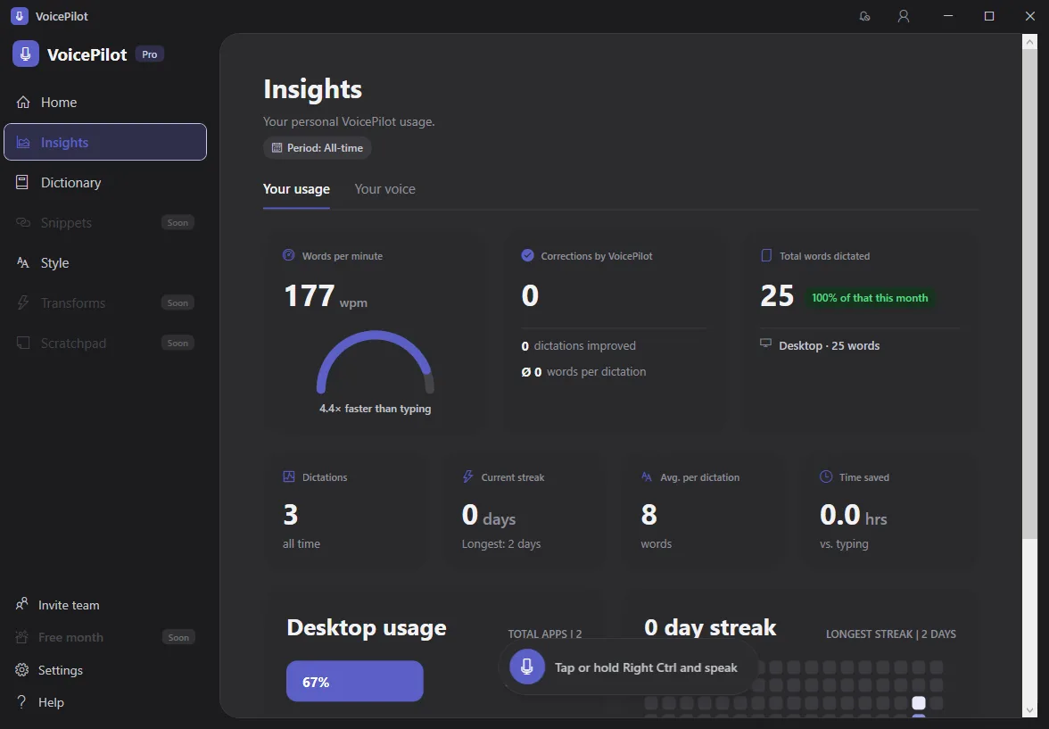Click the Dictations card icon
This screenshot has height=729, width=1049.
289,476
